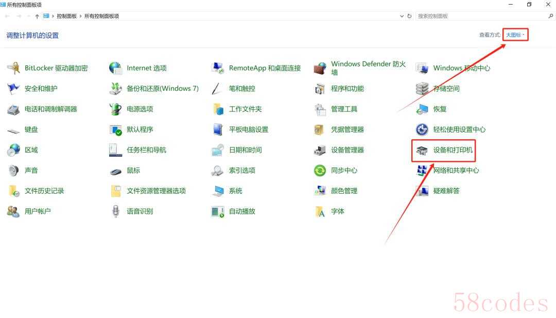The width and height of the screenshot is (556, 318).
Task: Go up one level with the up arrow
Action: (x=37, y=16)
